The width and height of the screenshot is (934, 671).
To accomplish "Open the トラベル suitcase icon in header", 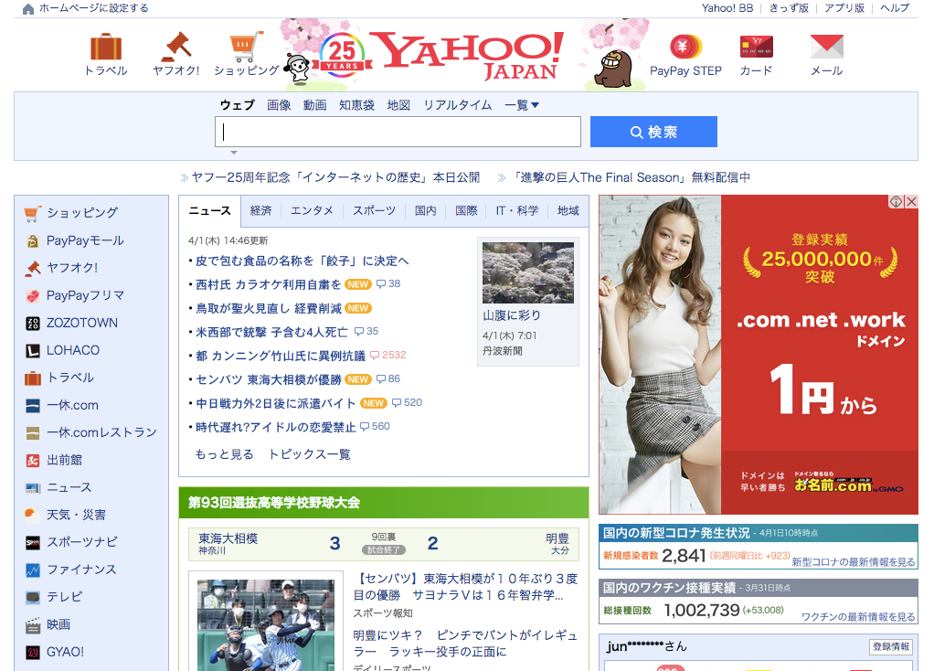I will pos(105,47).
